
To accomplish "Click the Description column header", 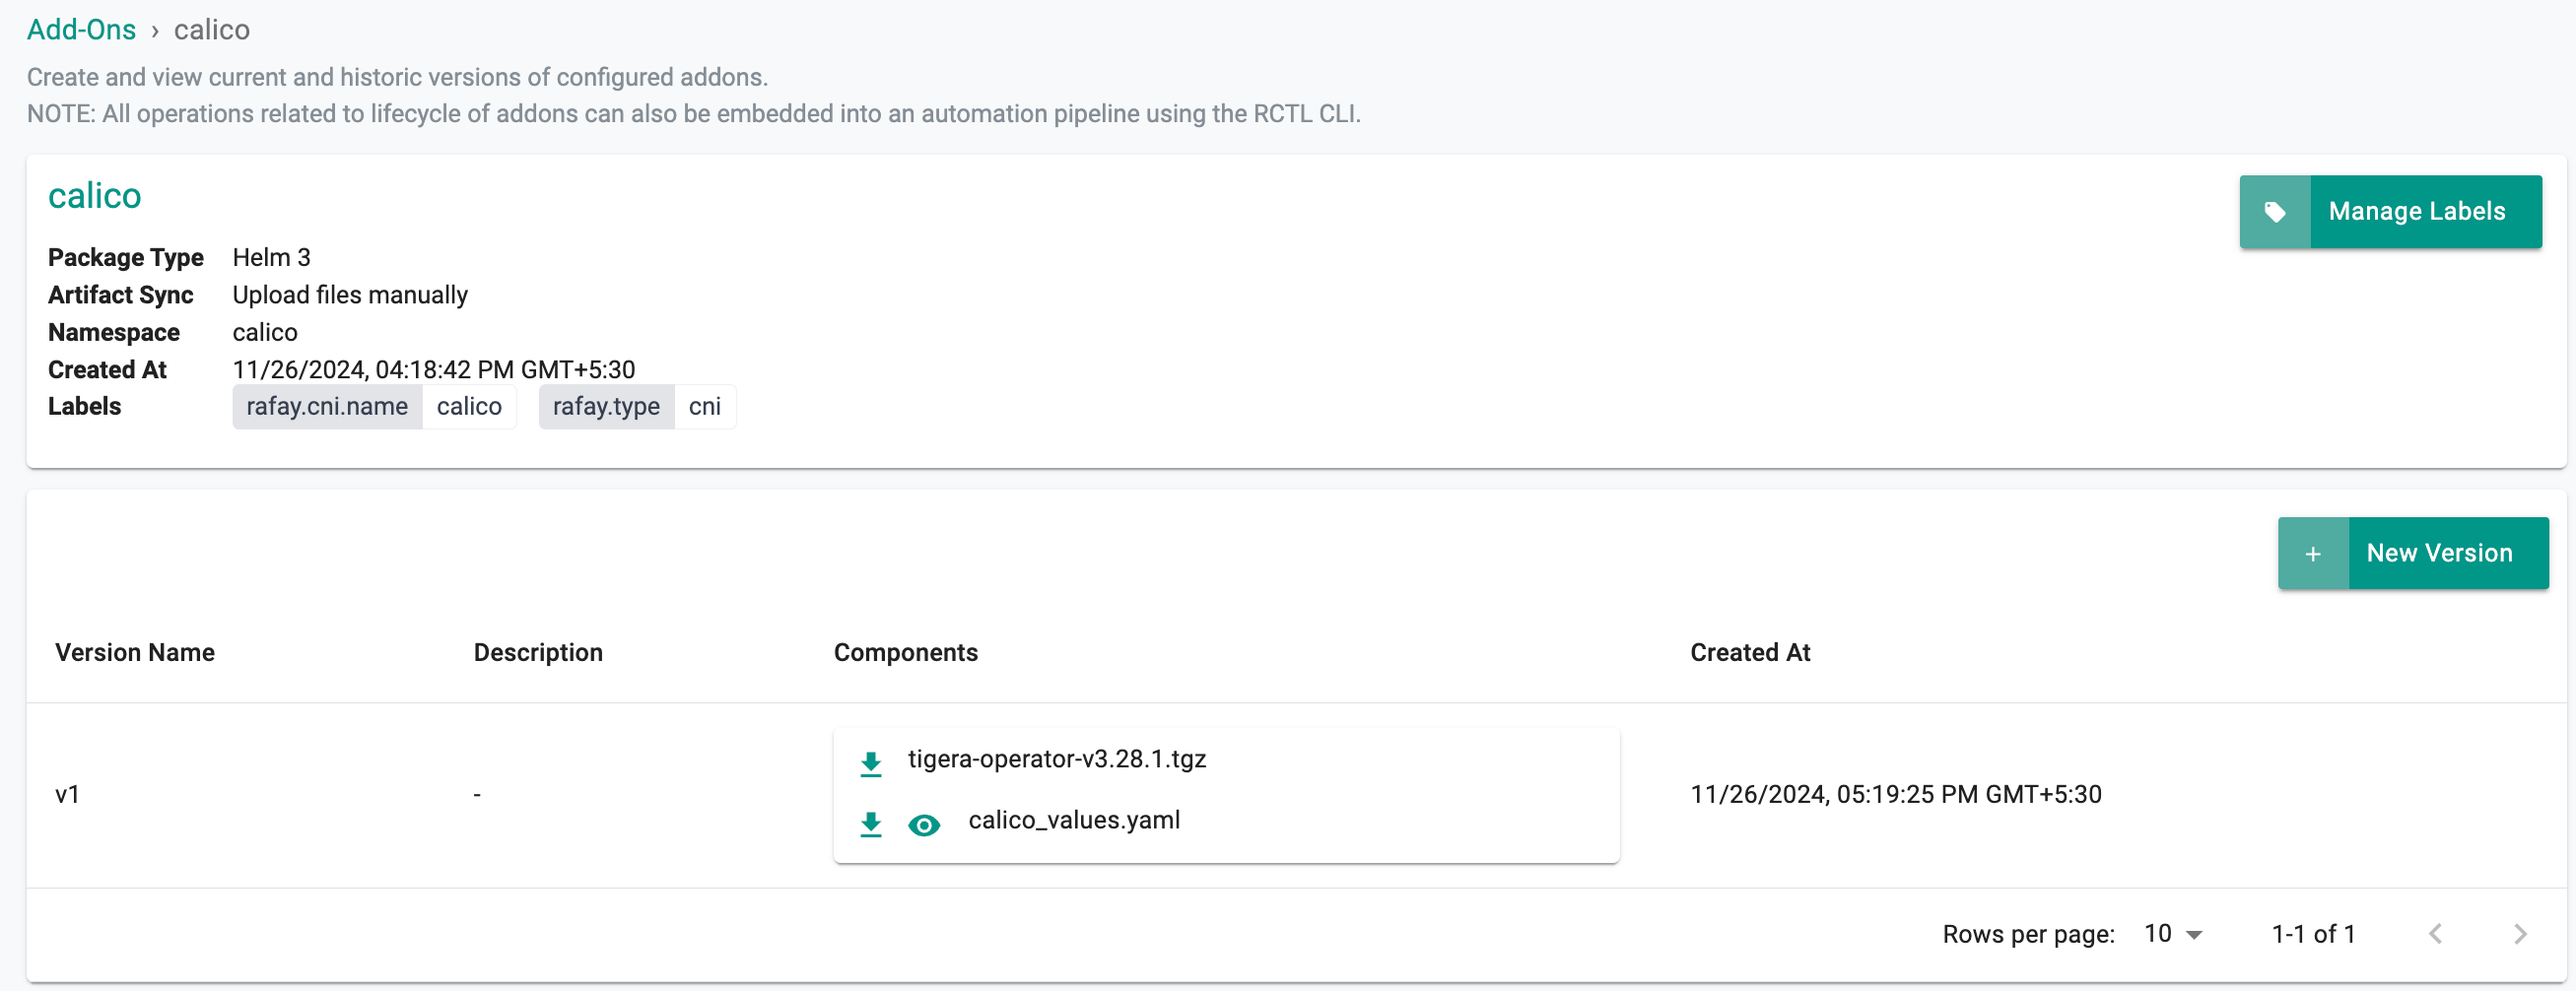I will (538, 653).
